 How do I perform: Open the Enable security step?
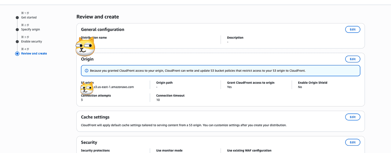pyautogui.click(x=31, y=42)
